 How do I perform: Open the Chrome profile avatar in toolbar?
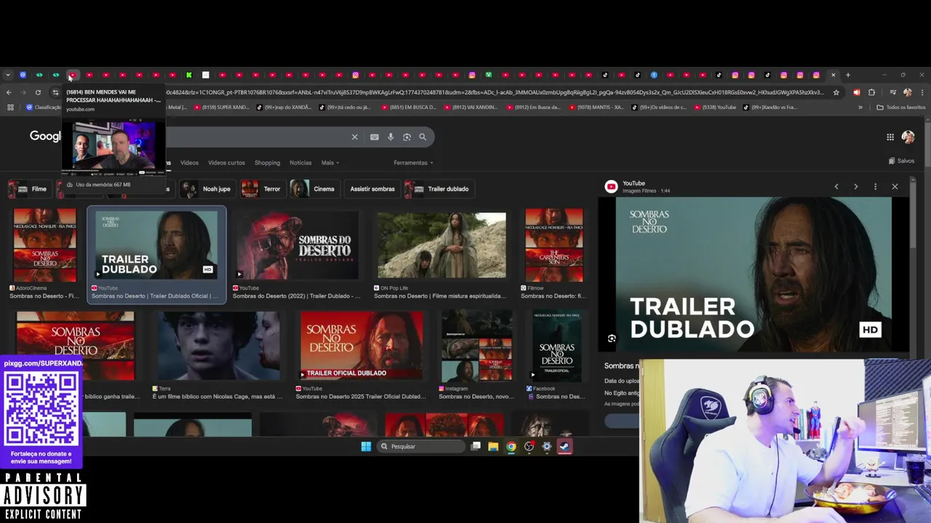pos(907,92)
